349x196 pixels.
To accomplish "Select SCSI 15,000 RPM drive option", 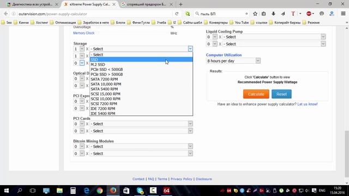I will (141, 94).
